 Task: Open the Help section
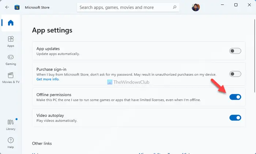click(x=11, y=143)
